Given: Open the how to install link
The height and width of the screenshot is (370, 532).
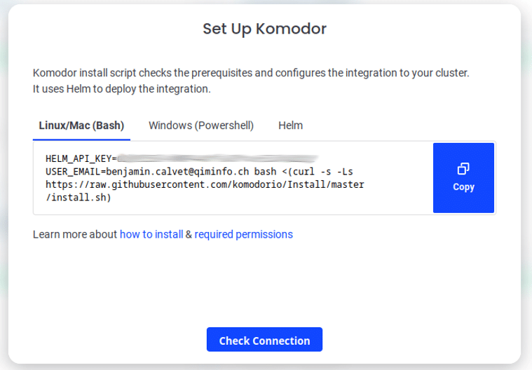Looking at the screenshot, I should click(x=151, y=234).
